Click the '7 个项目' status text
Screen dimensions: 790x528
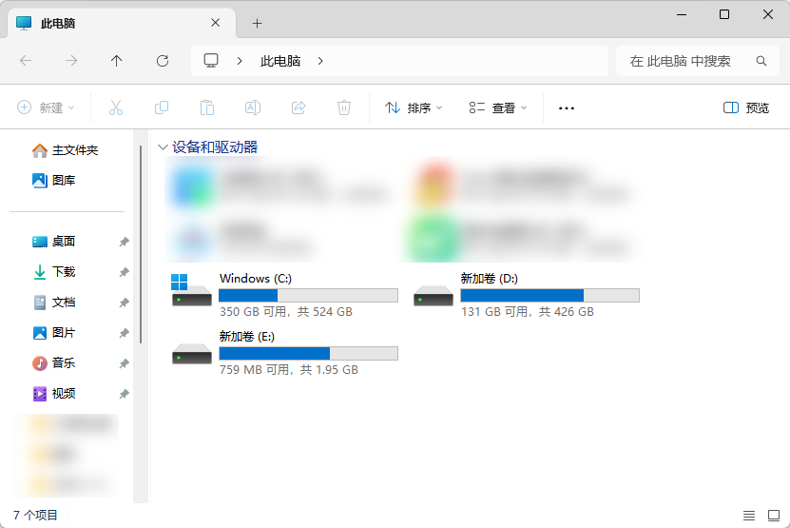[x=35, y=516]
